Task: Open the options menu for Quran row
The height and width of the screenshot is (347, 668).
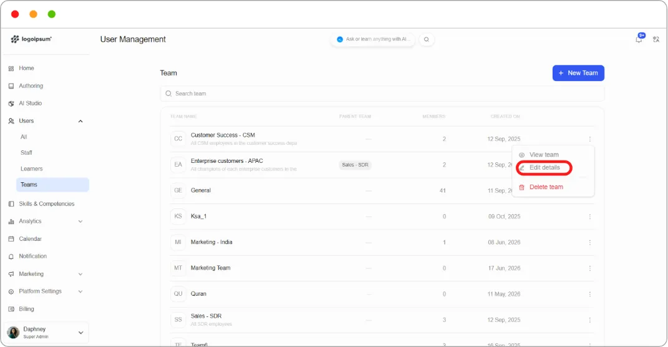Action: coord(589,294)
